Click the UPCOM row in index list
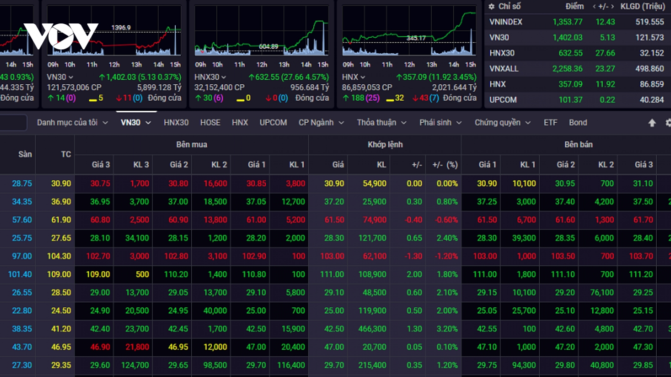Viewport: 671px width, 377px height. coord(577,100)
